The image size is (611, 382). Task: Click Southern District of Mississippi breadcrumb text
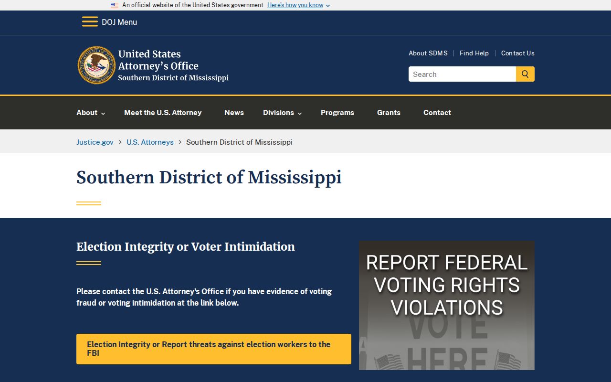pos(239,142)
